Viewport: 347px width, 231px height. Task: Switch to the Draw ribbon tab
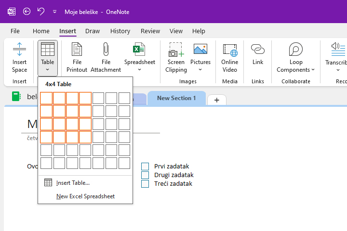[x=93, y=31]
